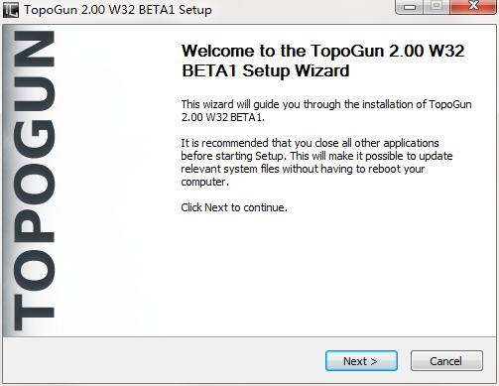Click the word 'computer.' in the paragraph
499x386 pixels.
[204, 182]
